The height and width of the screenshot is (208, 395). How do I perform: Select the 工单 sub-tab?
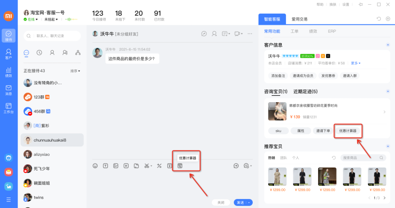294,31
